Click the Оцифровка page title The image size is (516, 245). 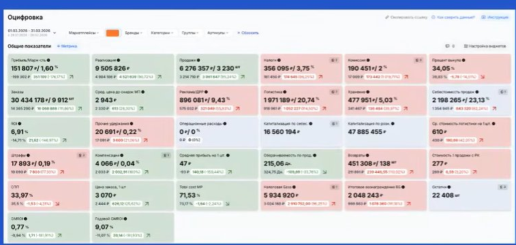pos(25,18)
